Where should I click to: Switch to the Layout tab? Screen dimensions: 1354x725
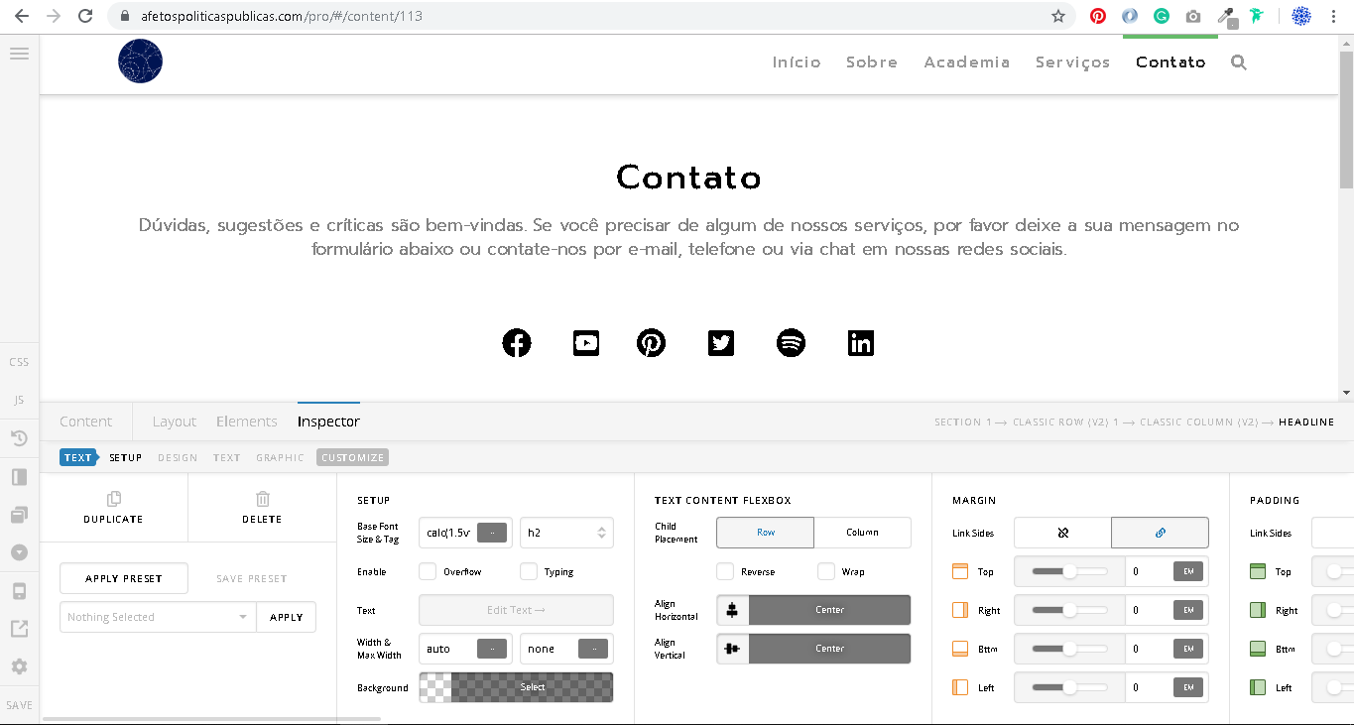[175, 422]
